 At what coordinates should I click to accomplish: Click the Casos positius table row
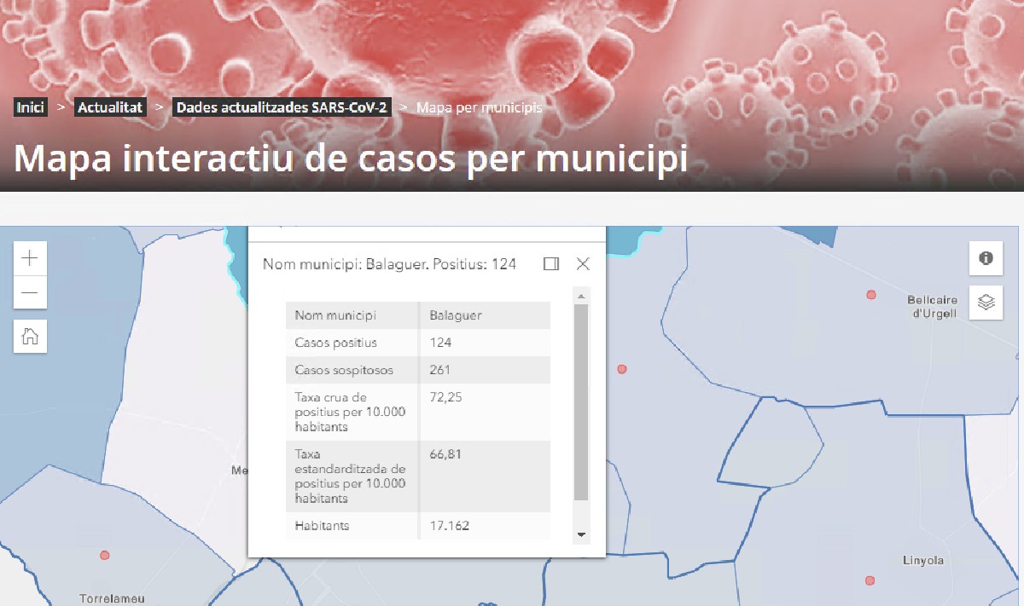click(417, 343)
